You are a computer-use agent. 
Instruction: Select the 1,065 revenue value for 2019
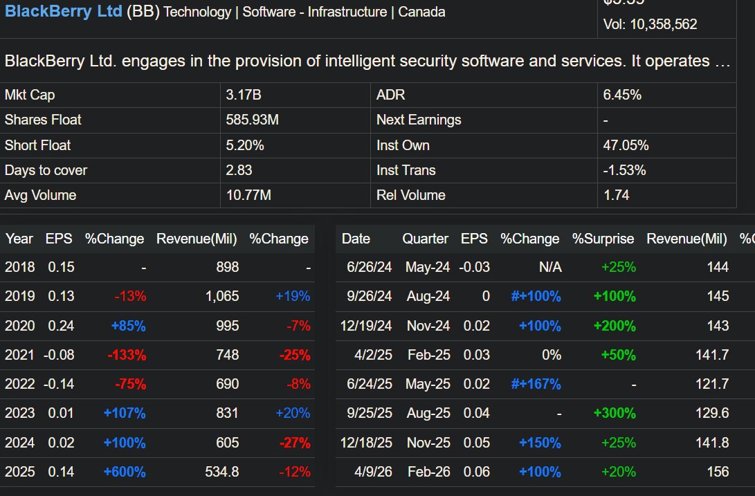[x=222, y=296]
